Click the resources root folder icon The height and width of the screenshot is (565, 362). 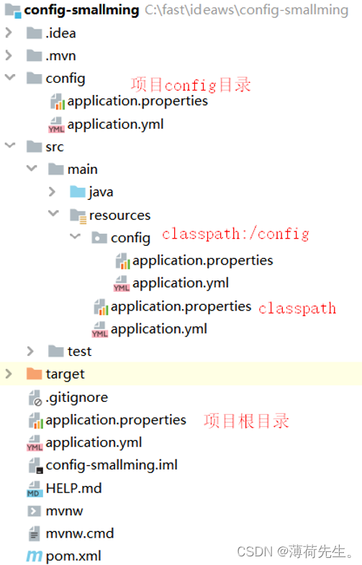pos(78,216)
